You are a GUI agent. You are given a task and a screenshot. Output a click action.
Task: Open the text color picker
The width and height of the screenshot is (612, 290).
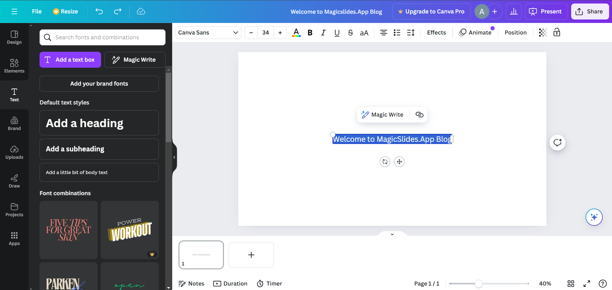296,33
